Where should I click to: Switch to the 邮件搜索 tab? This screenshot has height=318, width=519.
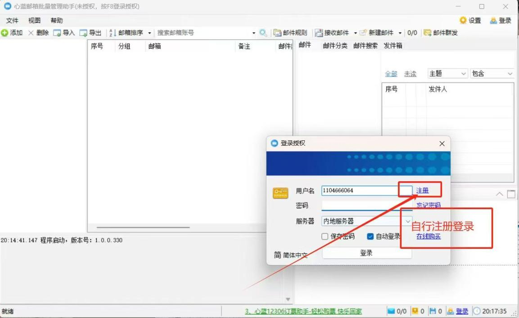point(366,46)
